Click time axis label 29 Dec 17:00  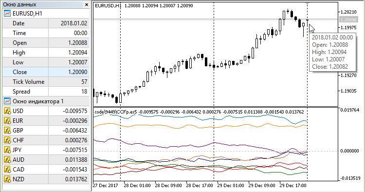[x=293, y=186]
